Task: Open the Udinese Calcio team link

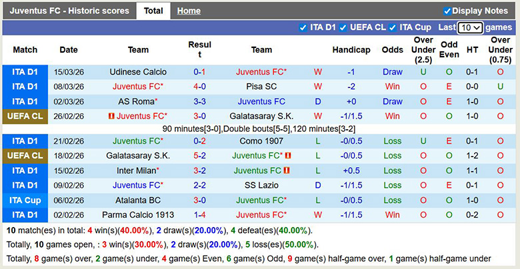Action: click(138, 72)
